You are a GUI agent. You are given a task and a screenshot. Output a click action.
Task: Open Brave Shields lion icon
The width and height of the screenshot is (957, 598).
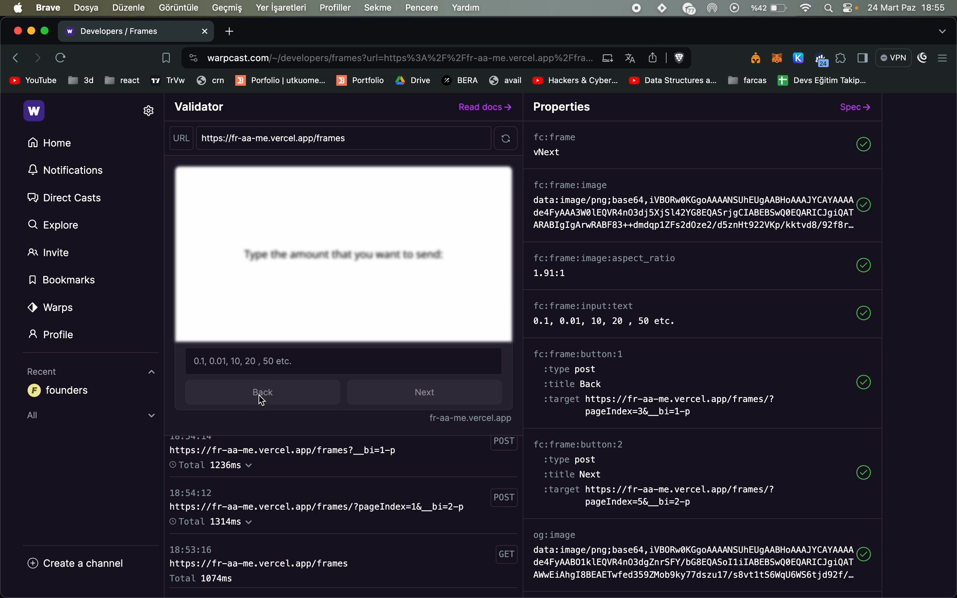679,58
